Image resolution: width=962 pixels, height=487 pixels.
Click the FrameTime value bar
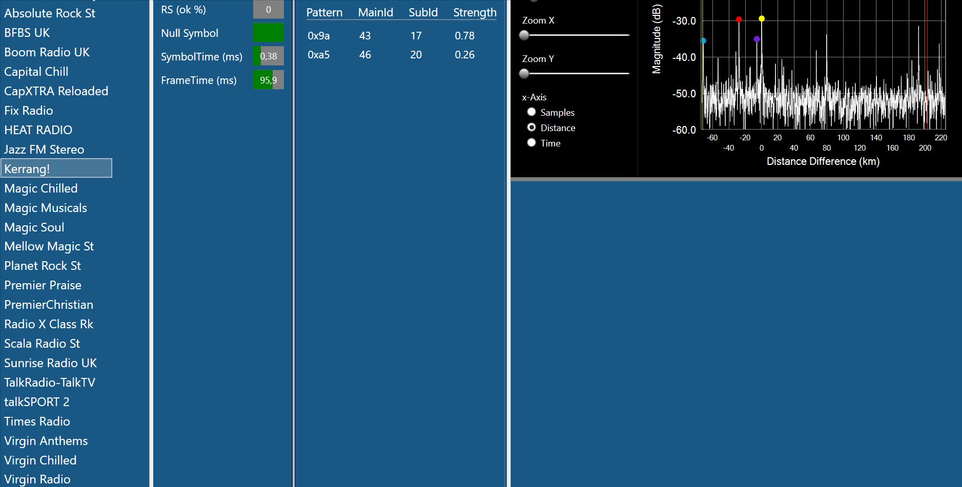tap(268, 80)
